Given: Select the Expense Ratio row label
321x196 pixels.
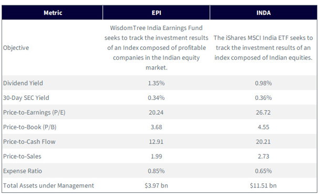Looking at the screenshot, I should pos(23,171).
